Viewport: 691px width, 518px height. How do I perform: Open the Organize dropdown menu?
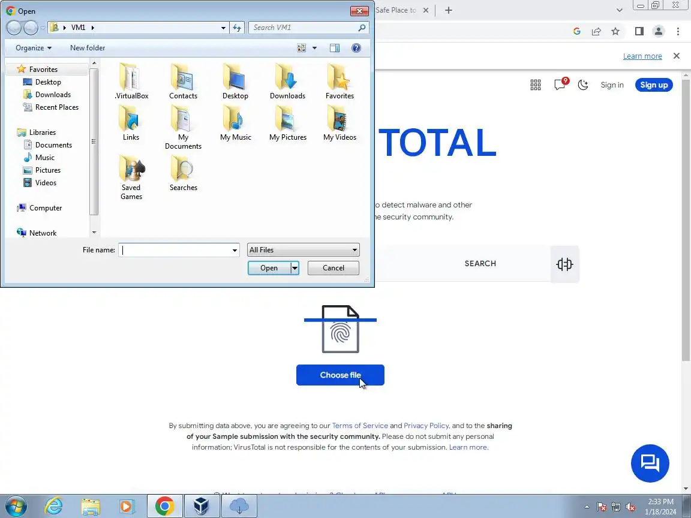(x=34, y=48)
